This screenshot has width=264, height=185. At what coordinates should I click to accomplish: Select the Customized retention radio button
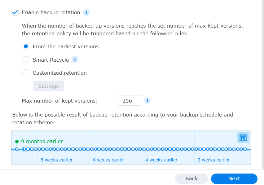pyautogui.click(x=26, y=73)
